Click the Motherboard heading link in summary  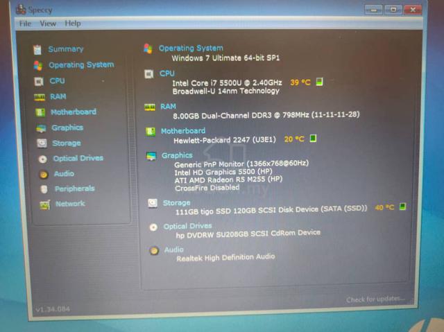183,131
